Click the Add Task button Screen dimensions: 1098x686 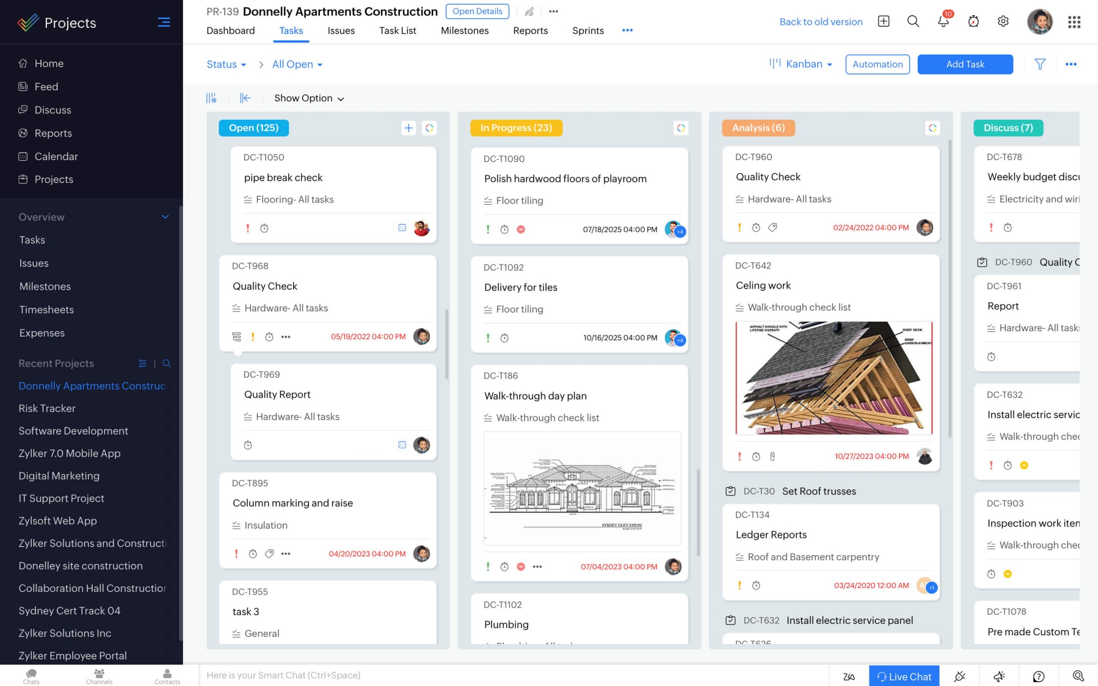click(x=964, y=64)
